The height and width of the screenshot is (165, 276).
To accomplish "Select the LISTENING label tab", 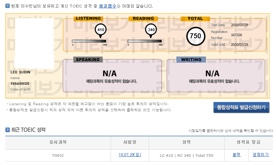I will click(88, 18).
